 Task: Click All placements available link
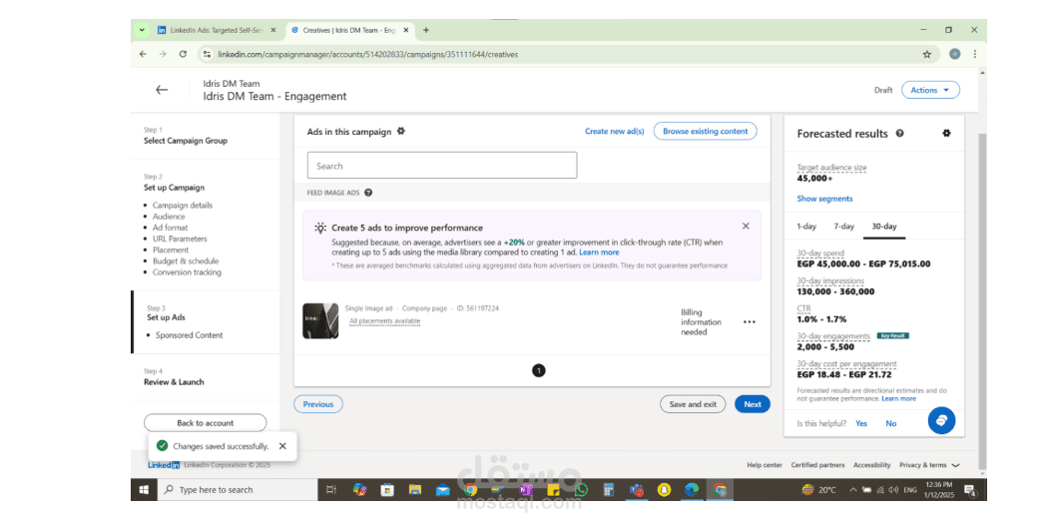pyautogui.click(x=384, y=321)
